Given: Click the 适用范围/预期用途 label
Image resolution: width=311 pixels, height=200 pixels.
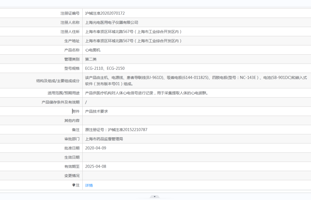Looking at the screenshot, I should click(64, 93).
